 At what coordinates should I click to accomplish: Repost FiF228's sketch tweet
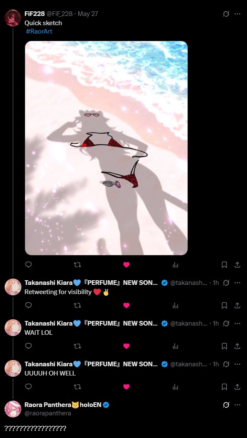(x=77, y=265)
